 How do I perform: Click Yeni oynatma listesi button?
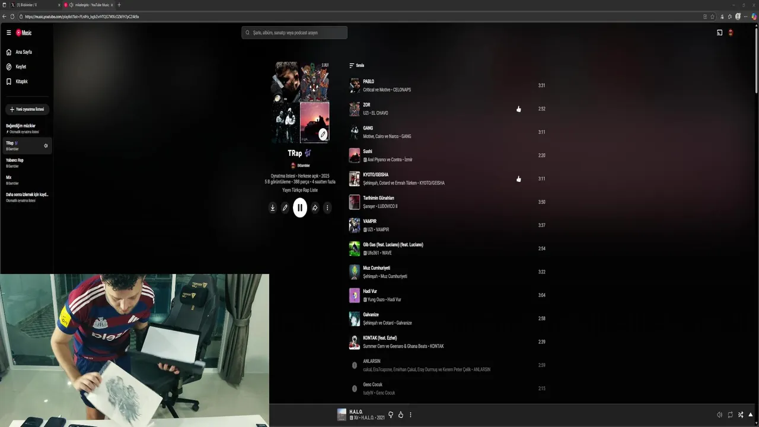click(27, 110)
